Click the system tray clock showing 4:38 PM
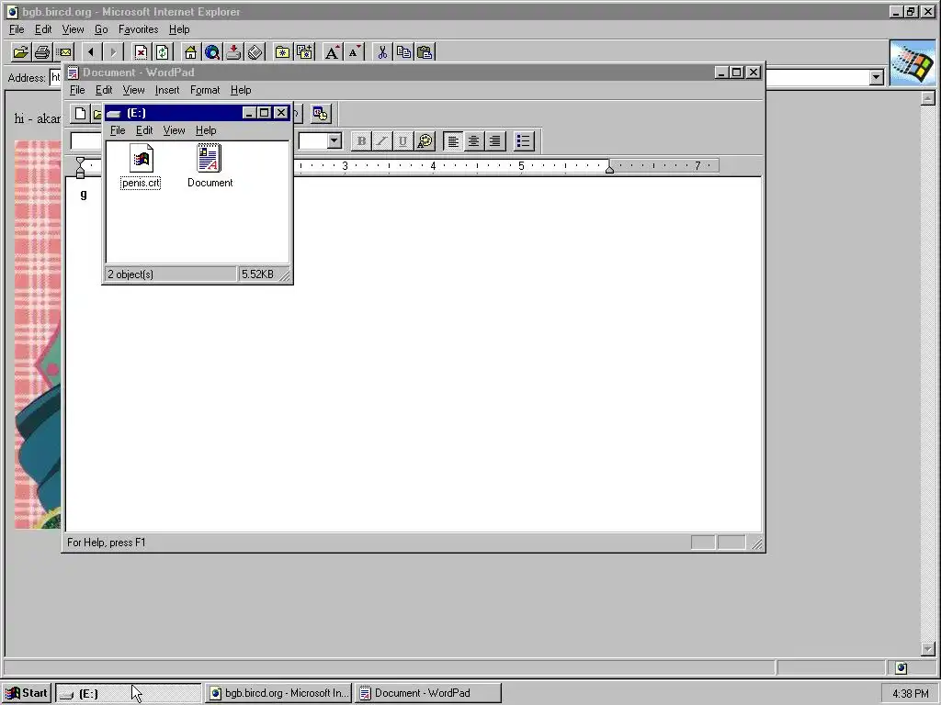This screenshot has height=705, width=941. 910,694
